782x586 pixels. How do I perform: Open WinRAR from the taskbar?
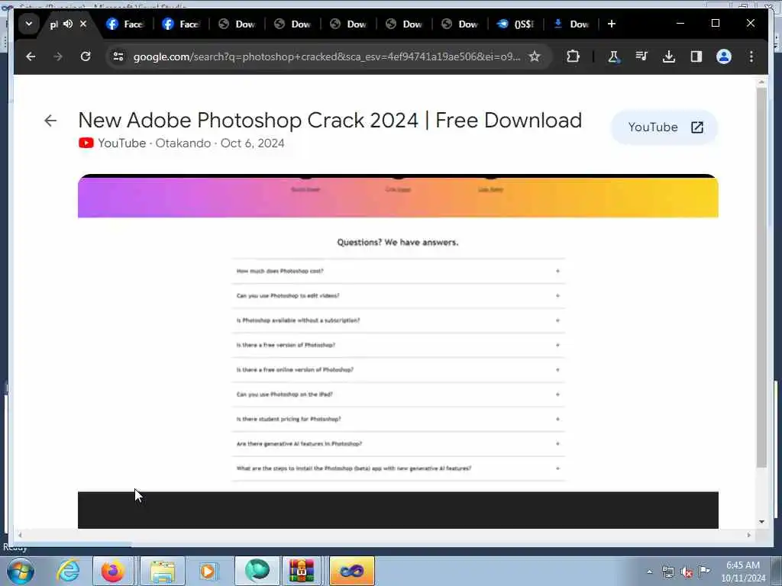point(302,571)
